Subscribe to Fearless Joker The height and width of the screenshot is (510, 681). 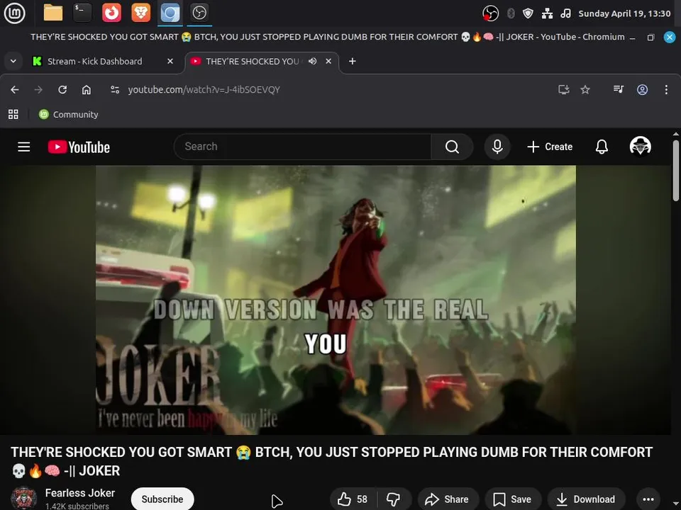coord(162,499)
